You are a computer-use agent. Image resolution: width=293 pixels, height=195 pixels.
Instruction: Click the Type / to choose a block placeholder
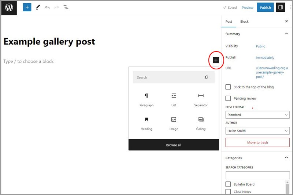coord(29,61)
